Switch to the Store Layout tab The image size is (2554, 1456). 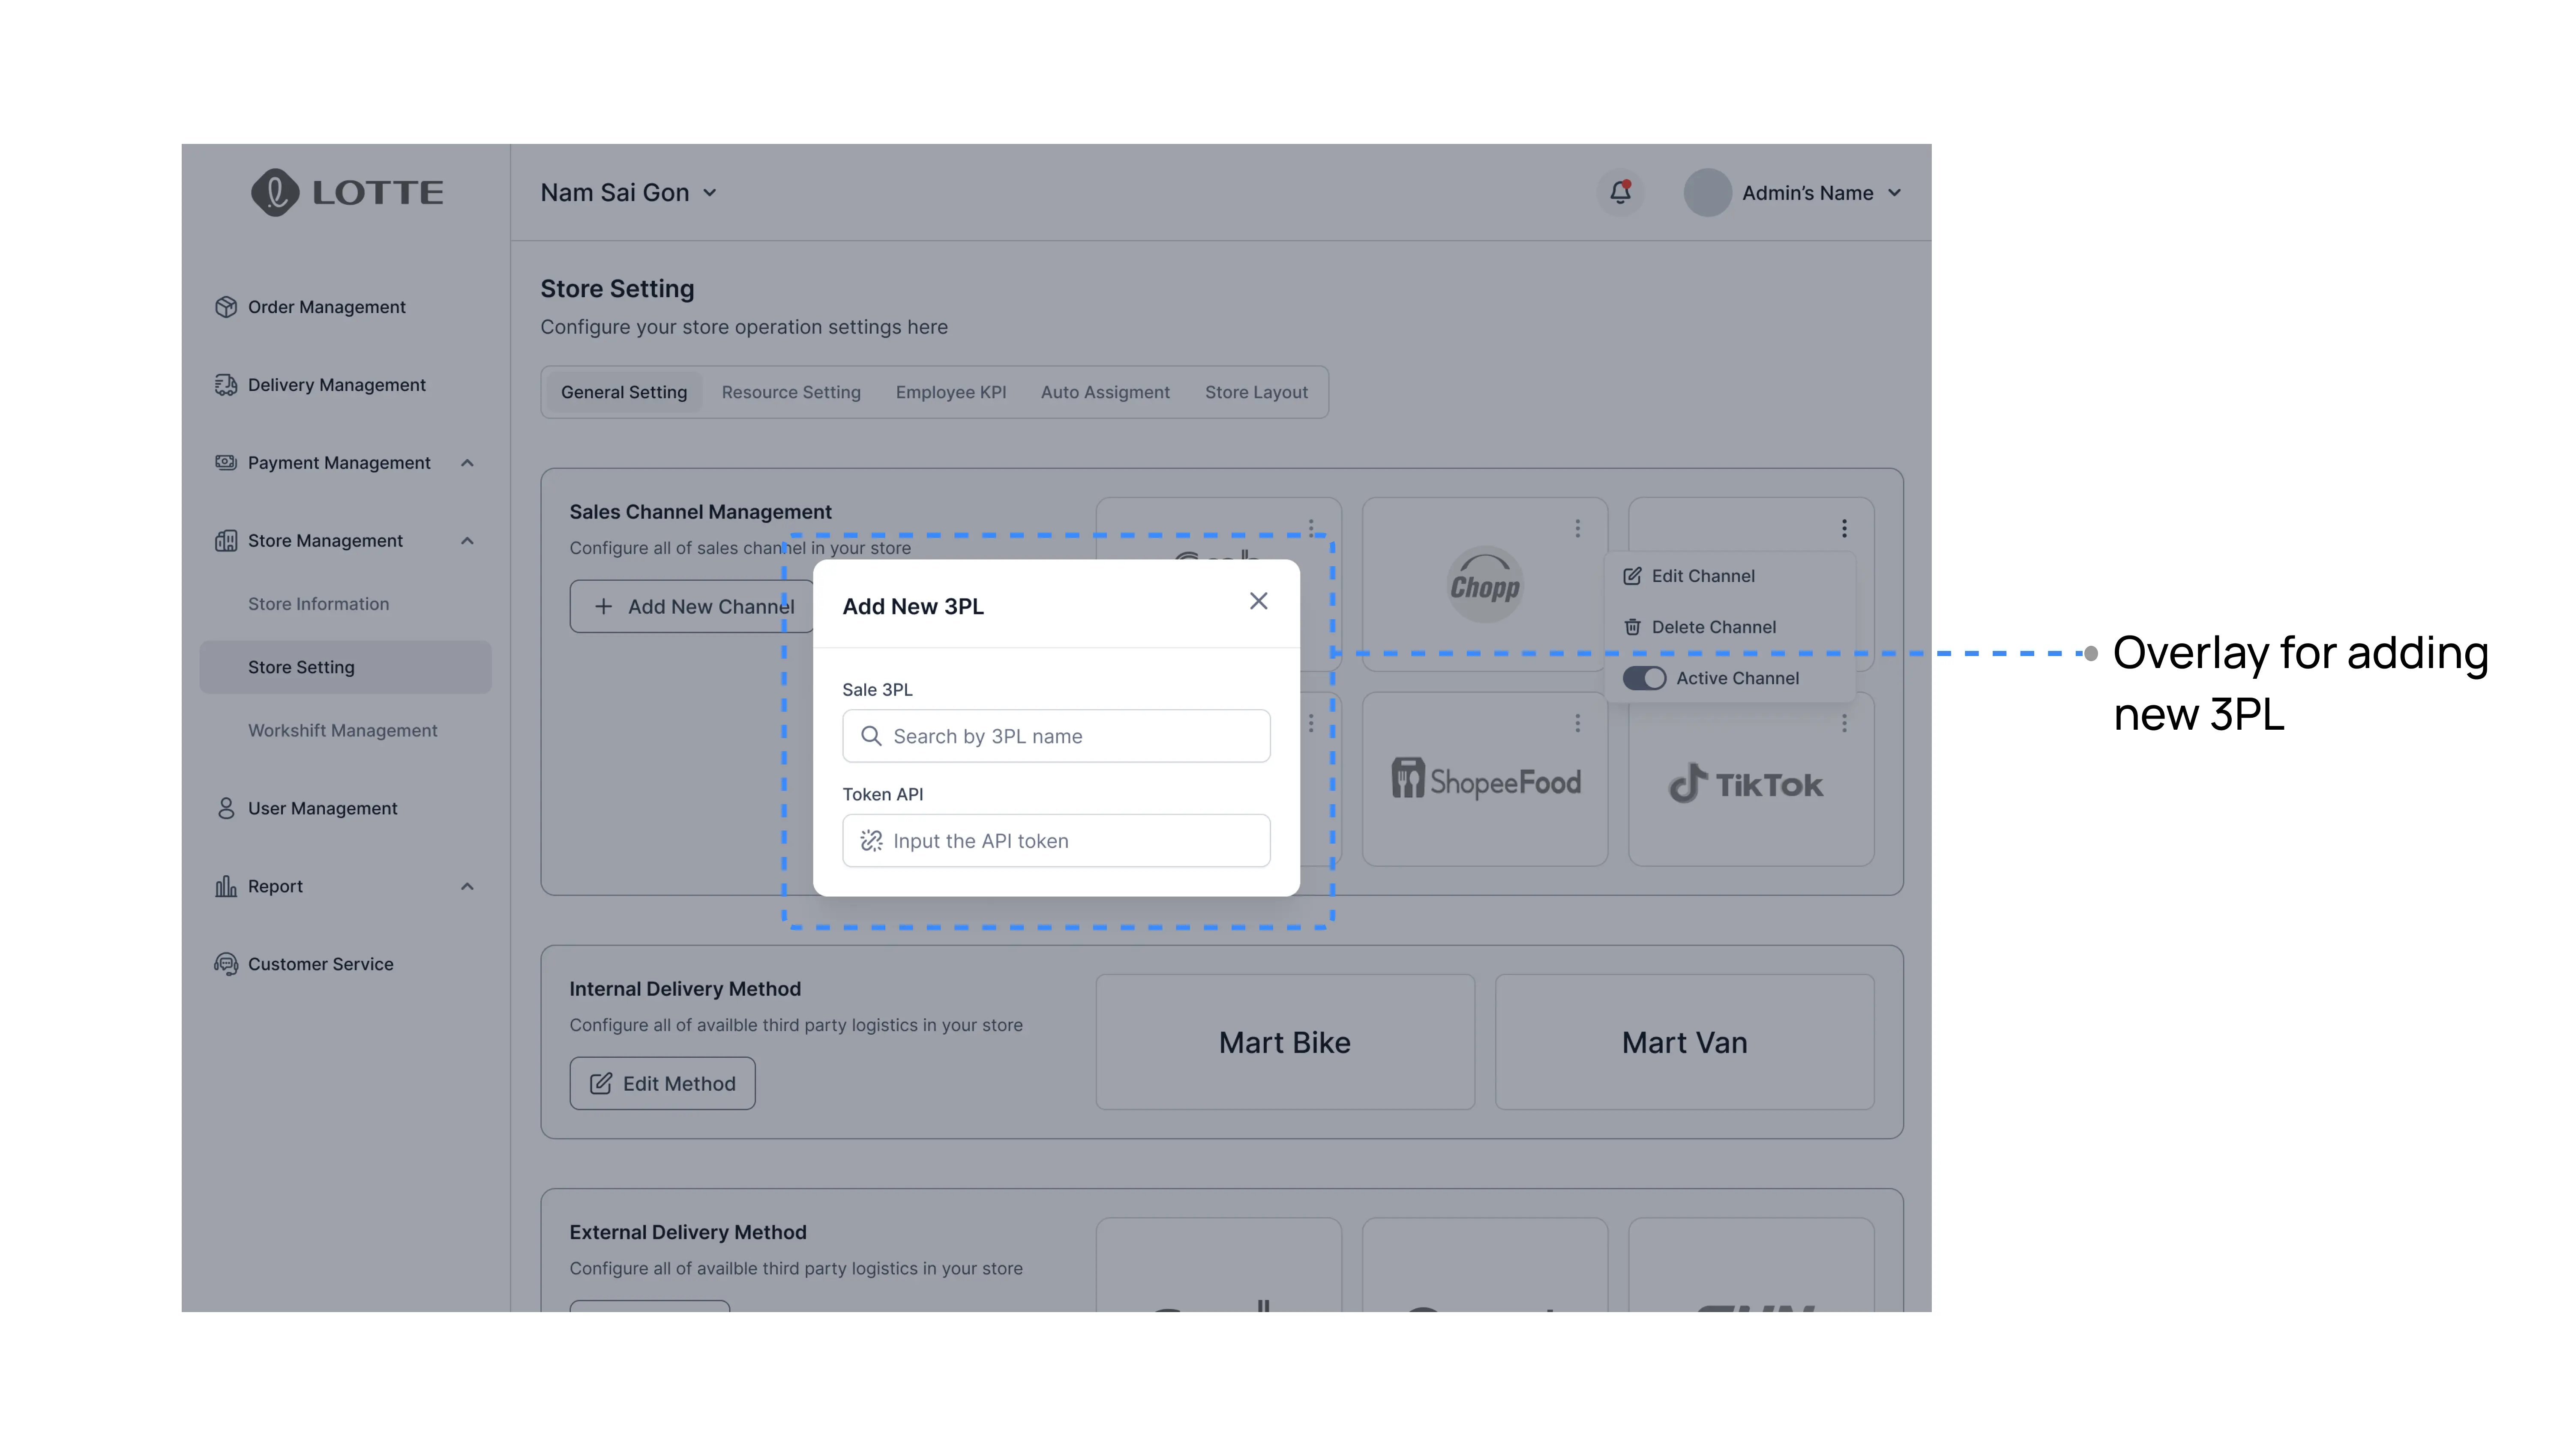[x=1256, y=392]
